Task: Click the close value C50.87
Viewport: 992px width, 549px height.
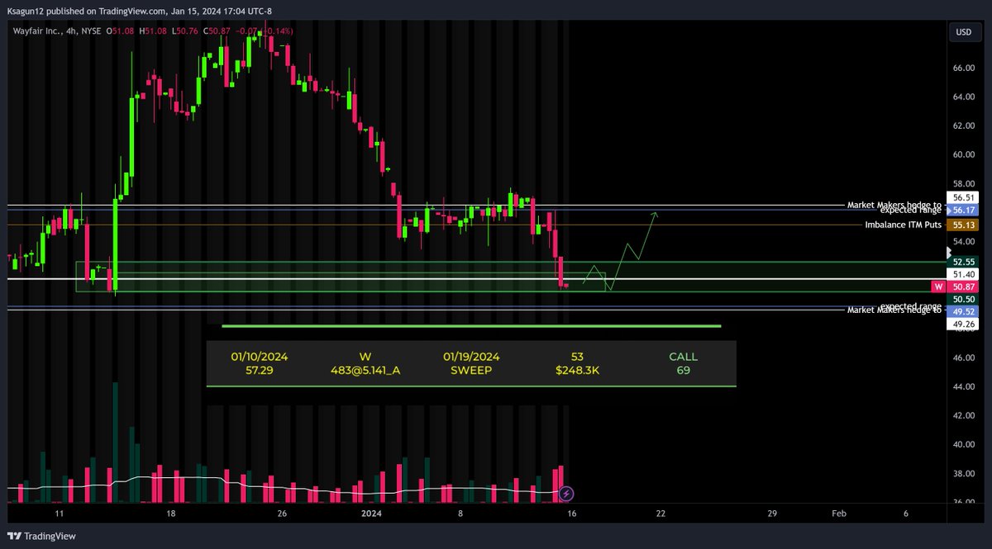Action: 218,31
